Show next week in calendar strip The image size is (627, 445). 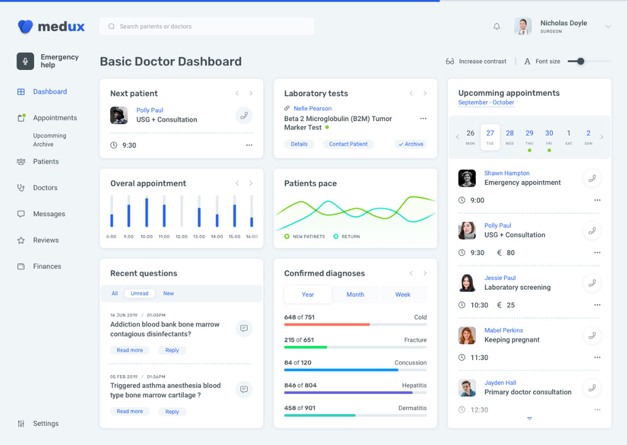point(602,137)
